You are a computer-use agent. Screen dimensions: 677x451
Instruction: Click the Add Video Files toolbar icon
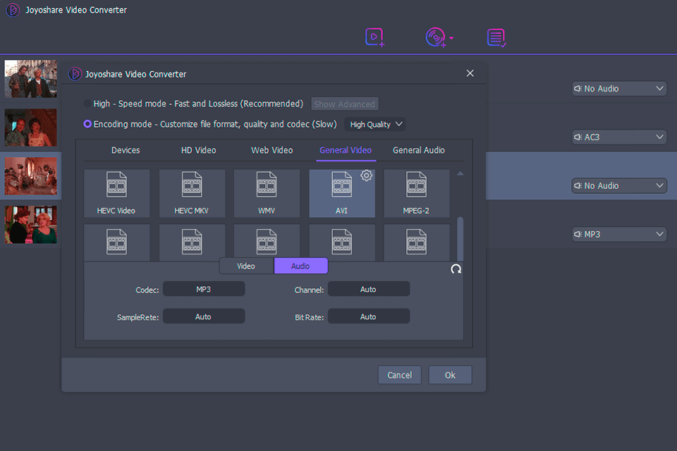tap(374, 37)
